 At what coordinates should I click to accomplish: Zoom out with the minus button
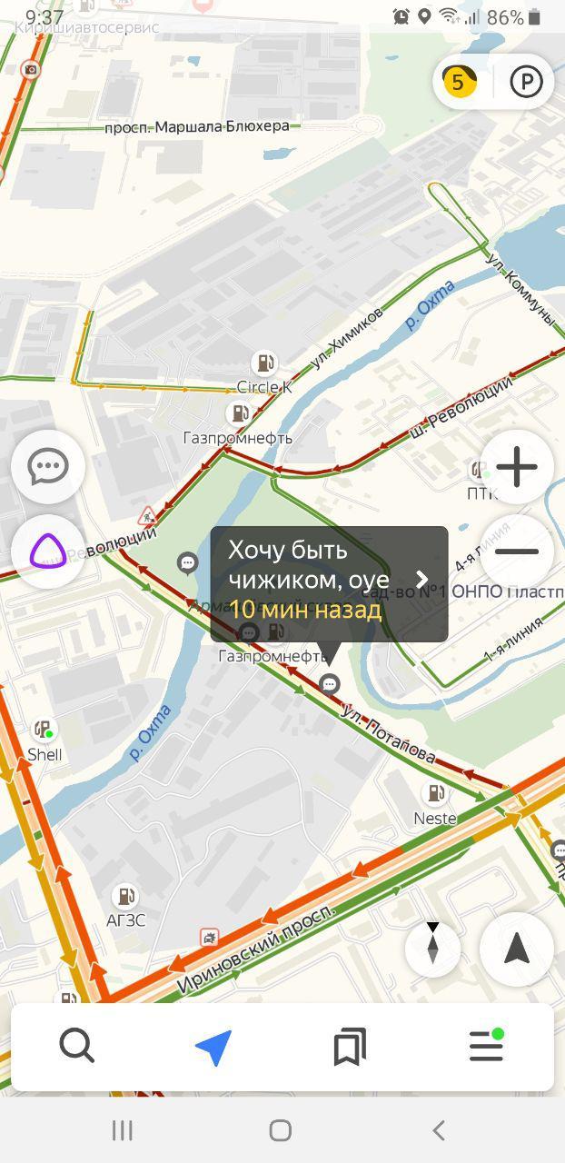click(x=517, y=552)
